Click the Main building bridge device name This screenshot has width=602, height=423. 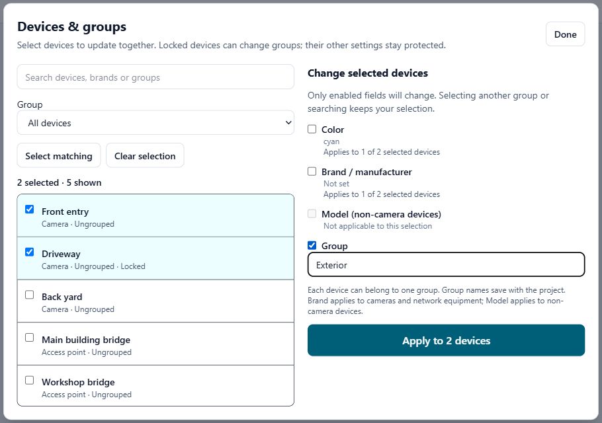click(86, 340)
